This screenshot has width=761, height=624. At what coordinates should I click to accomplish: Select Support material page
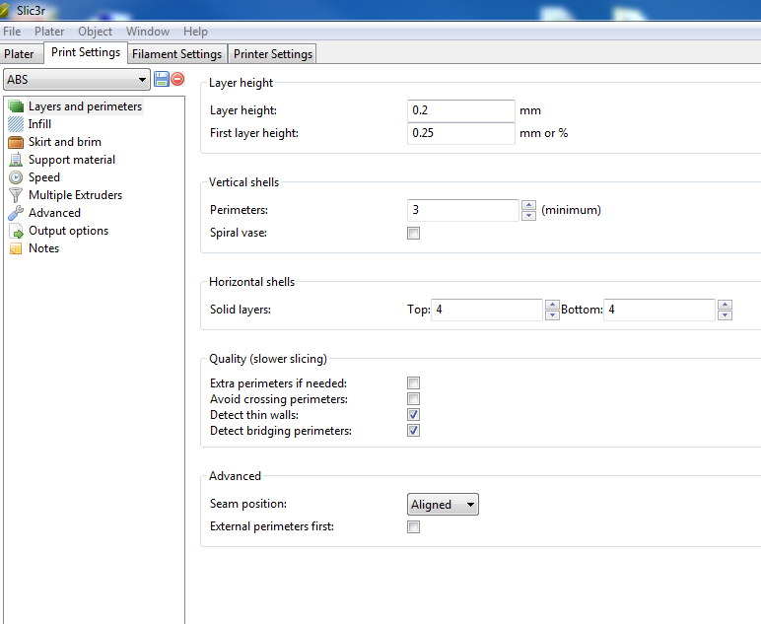[x=72, y=160]
